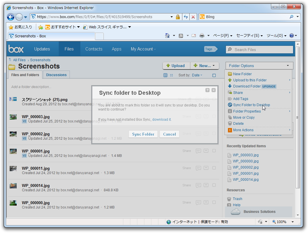Check the box on the WP_000014.jpg row
Viewport: 308px width, 233px height.
tap(214, 185)
